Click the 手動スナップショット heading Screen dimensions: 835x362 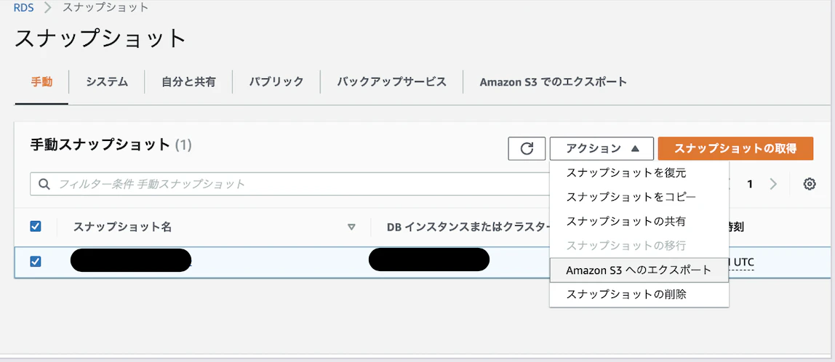click(x=111, y=144)
